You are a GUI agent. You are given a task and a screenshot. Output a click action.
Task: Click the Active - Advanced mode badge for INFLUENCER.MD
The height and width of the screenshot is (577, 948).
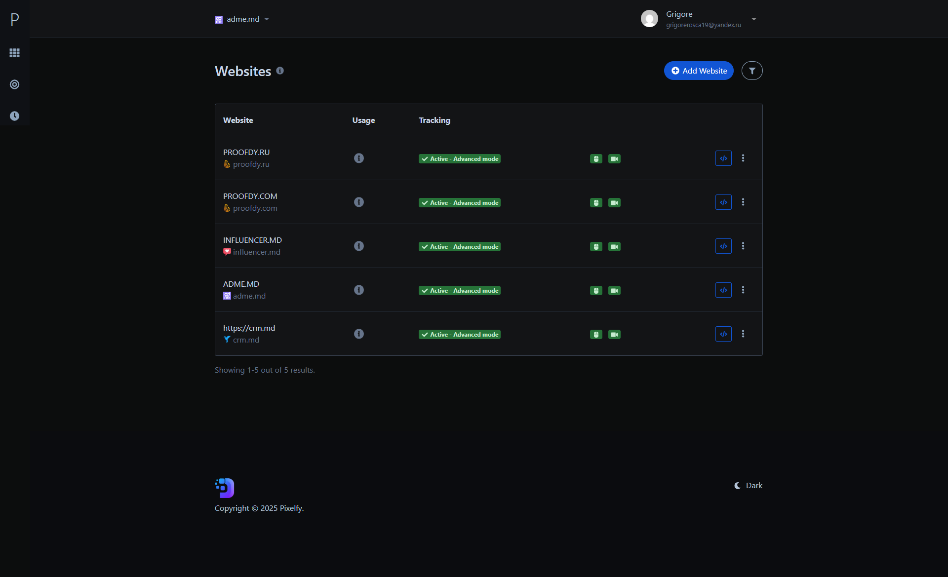460,246
